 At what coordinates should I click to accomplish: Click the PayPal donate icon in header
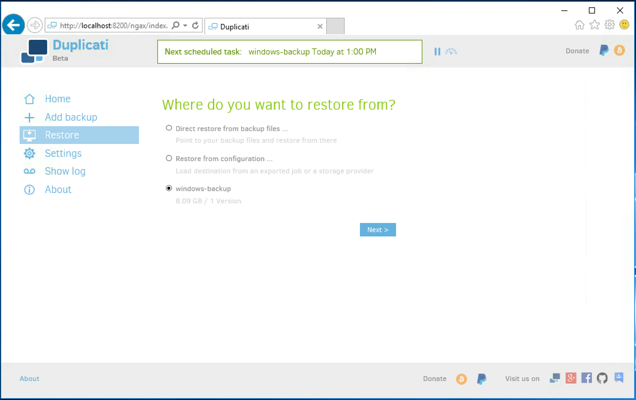(x=604, y=51)
